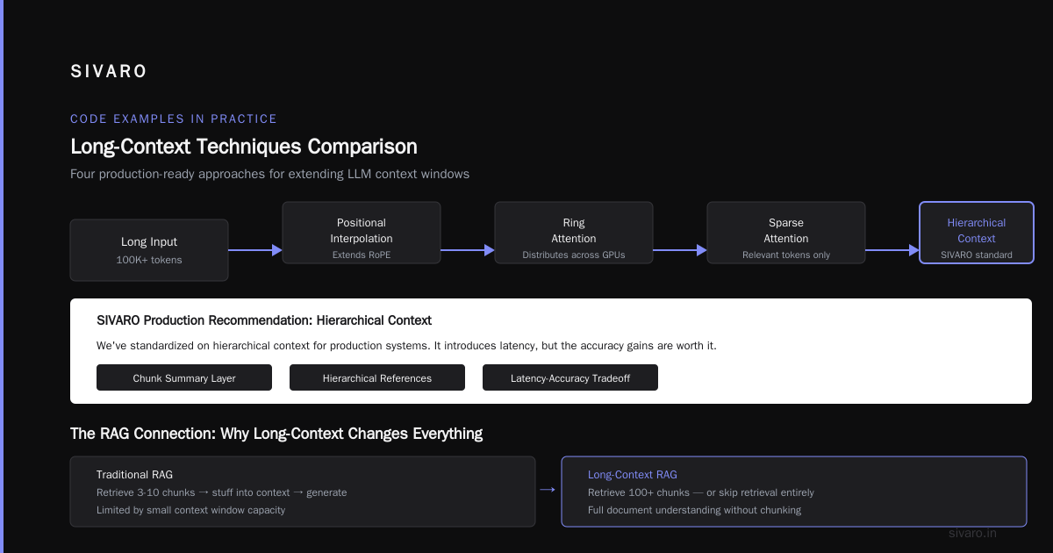This screenshot has height=553, width=1053.
Task: Select the Long-Context RAG card
Action: tap(794, 492)
